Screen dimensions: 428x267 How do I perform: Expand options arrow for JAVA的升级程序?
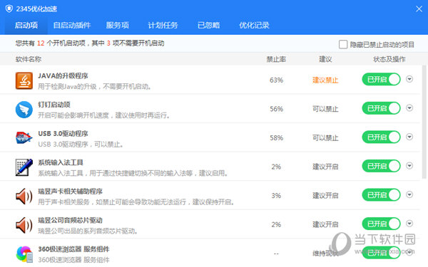coord(409,79)
